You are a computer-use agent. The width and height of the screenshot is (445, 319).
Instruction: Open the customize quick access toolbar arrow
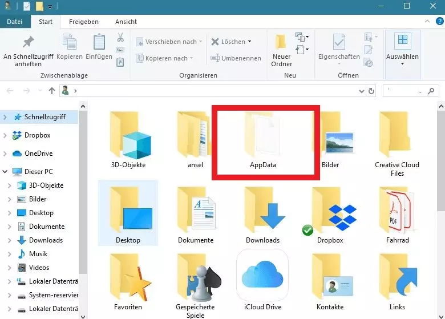coord(50,6)
